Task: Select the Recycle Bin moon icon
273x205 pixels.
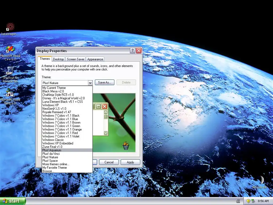Action: pyautogui.click(x=260, y=182)
